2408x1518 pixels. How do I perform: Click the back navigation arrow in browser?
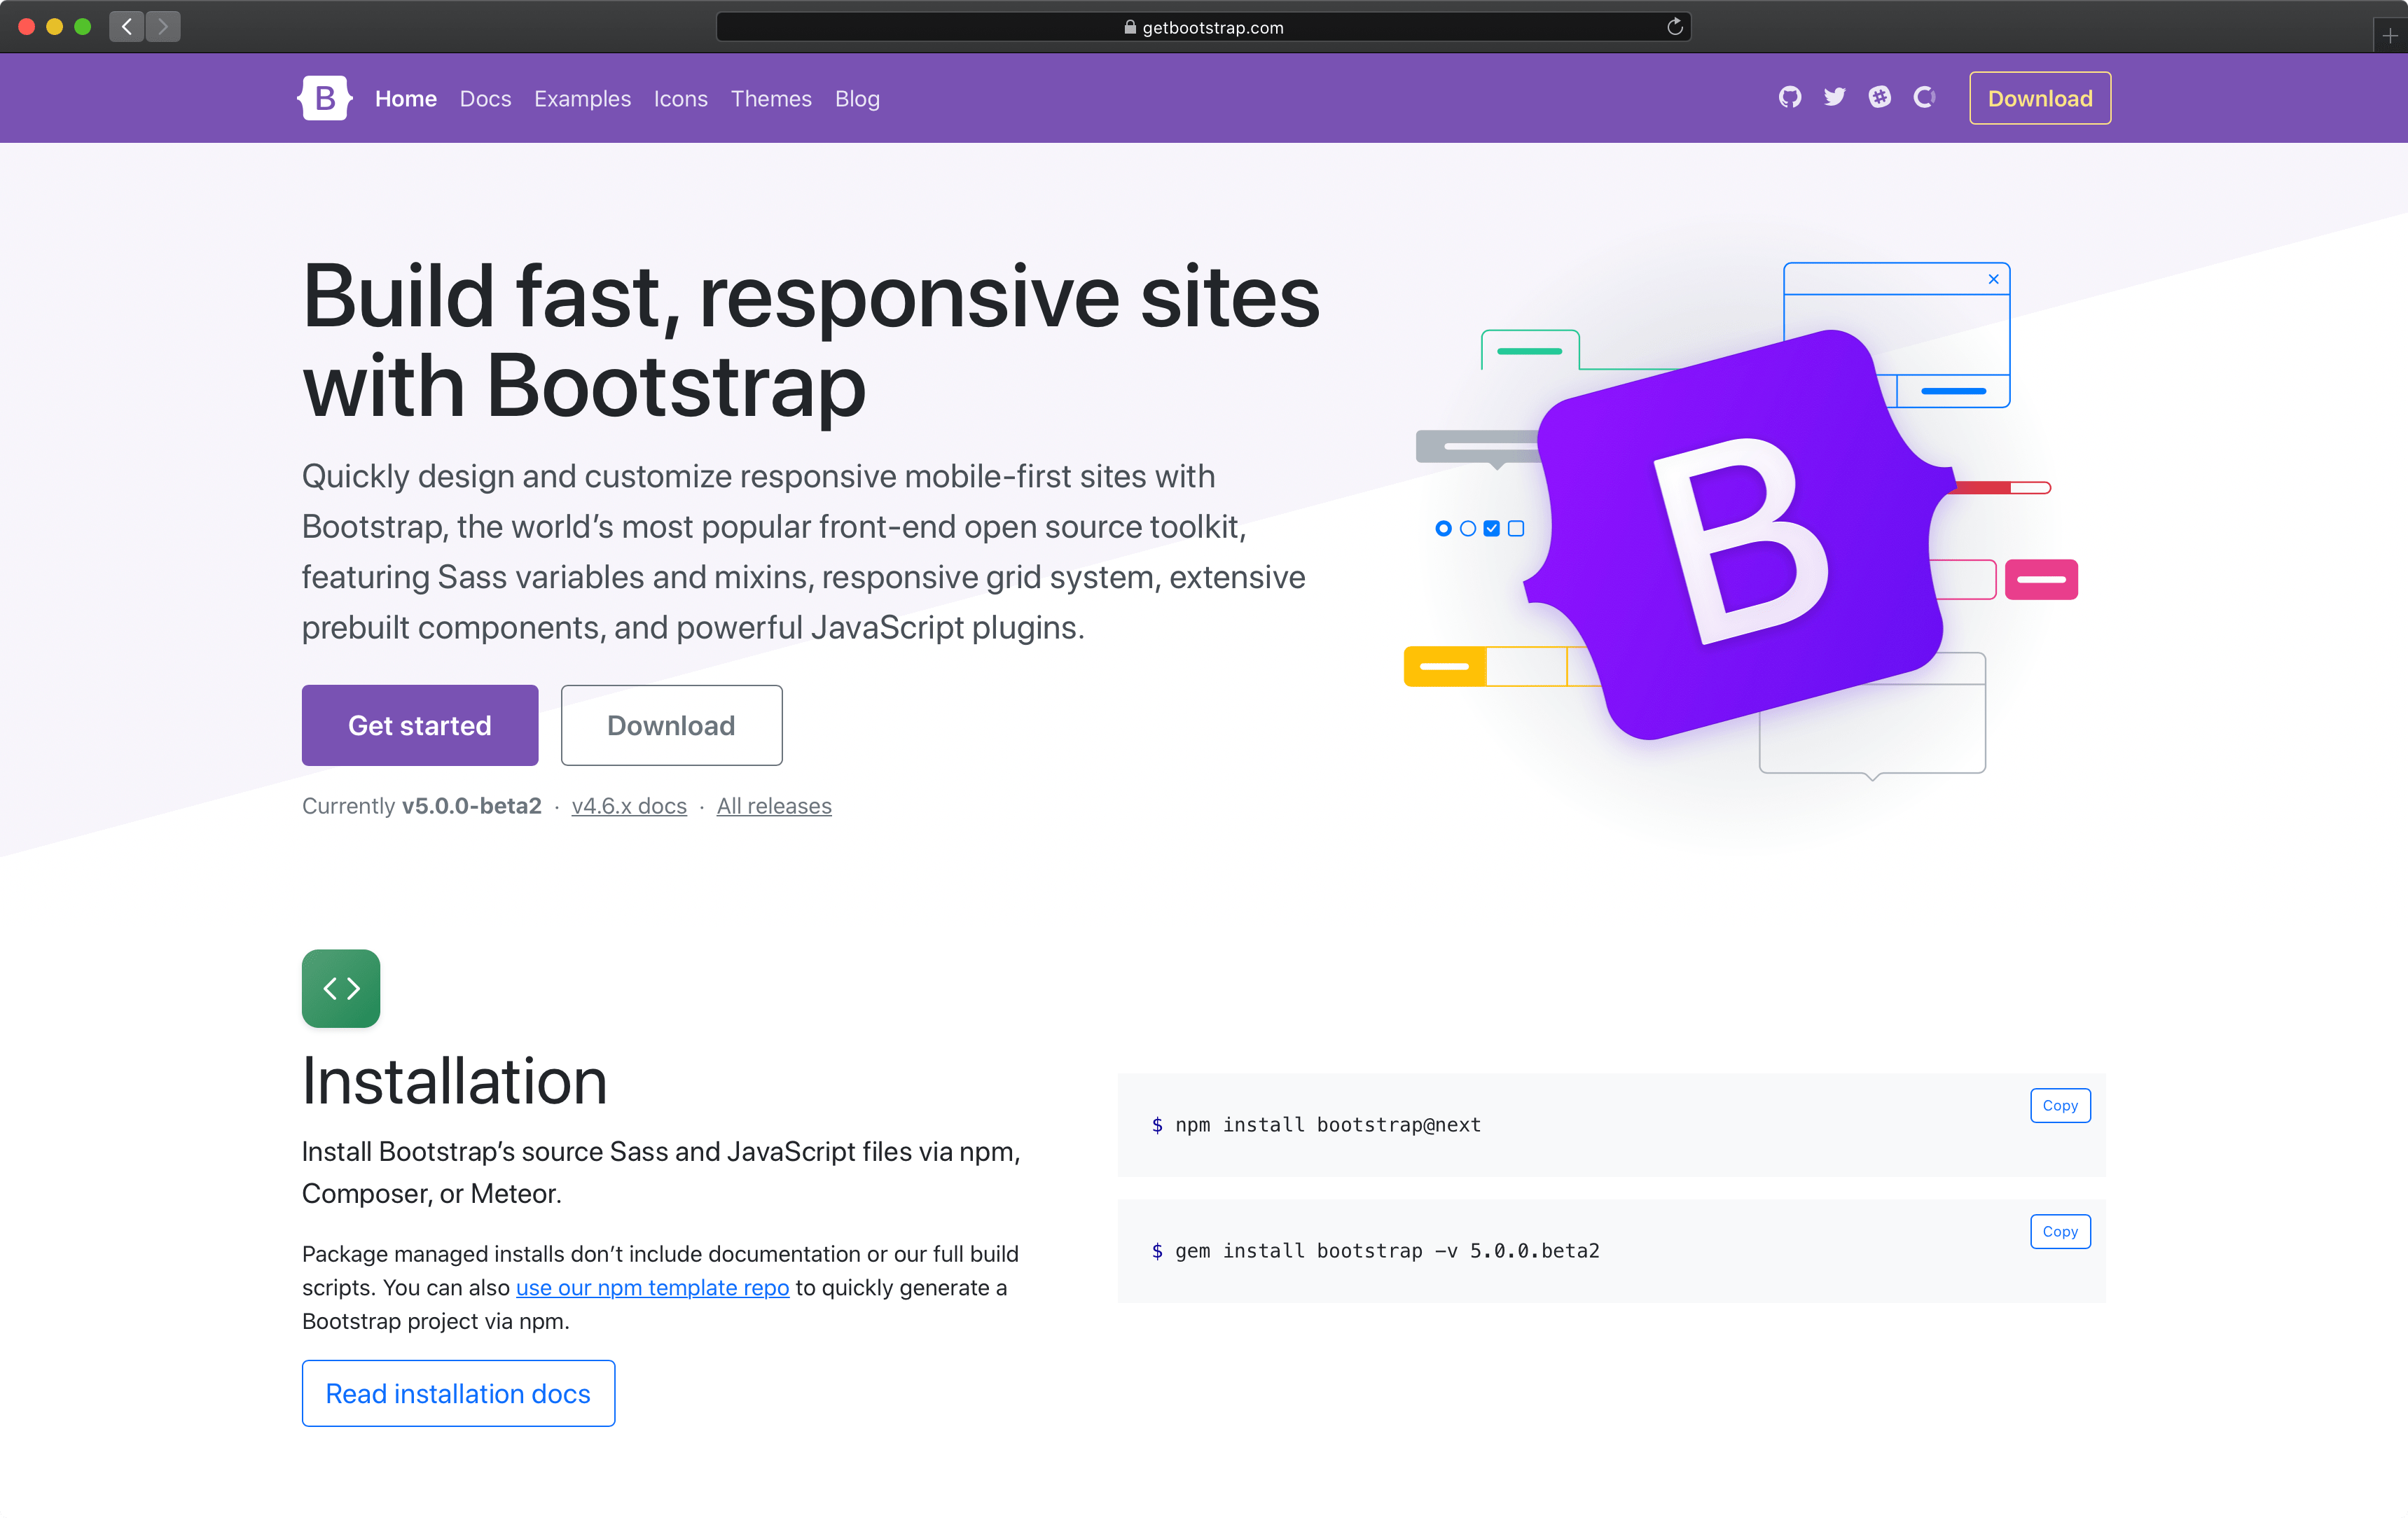coord(127,26)
